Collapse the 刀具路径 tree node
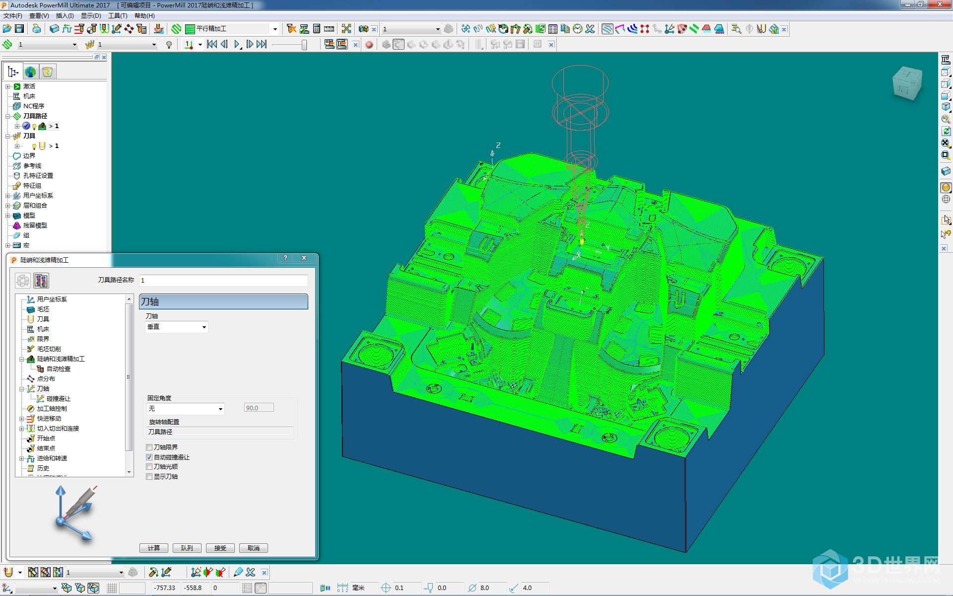The image size is (953, 596). (x=7, y=116)
